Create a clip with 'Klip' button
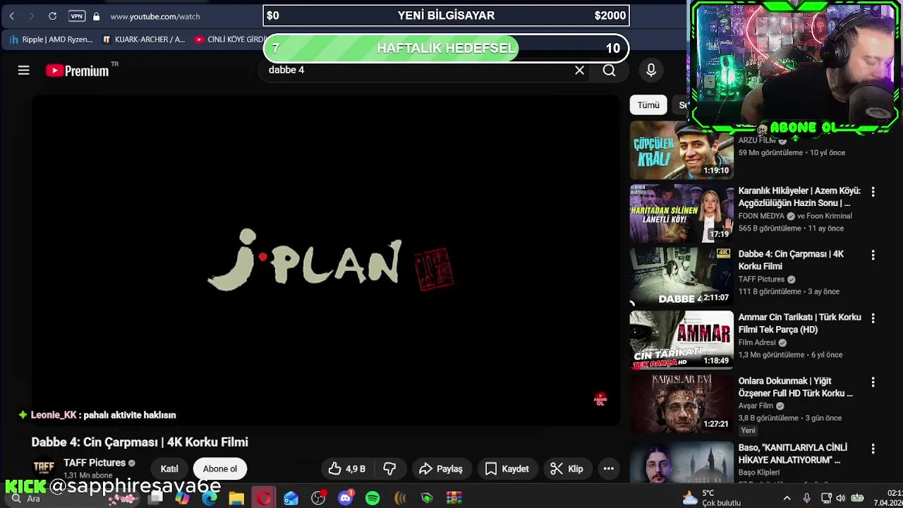Viewport: 903px width, 508px height. (566, 468)
